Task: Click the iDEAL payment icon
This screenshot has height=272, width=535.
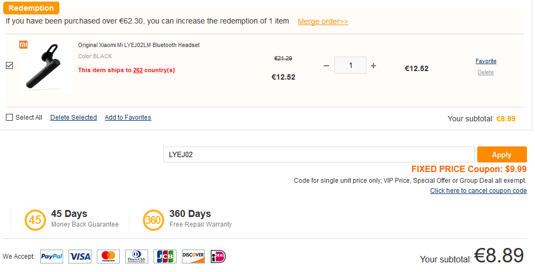Action: tap(218, 257)
